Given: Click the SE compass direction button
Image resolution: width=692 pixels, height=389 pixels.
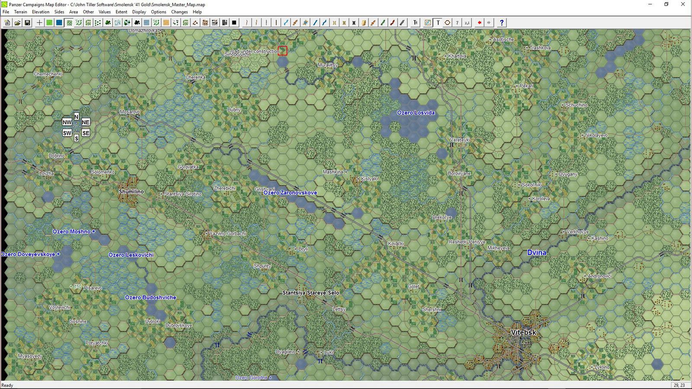Looking at the screenshot, I should pos(86,133).
